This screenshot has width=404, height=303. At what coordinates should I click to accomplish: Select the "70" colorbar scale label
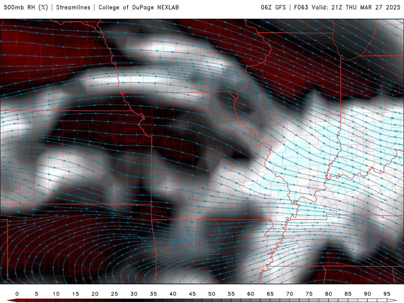(289, 294)
